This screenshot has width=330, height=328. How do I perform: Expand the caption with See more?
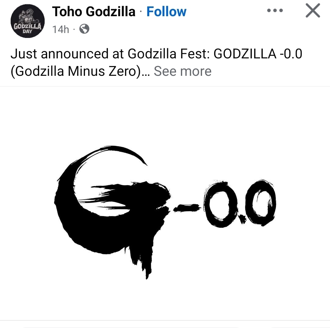point(182,71)
